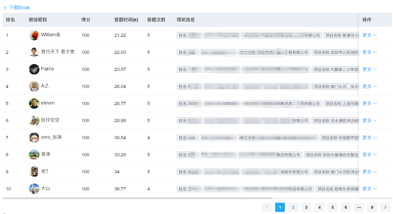Click Pakho's avatar picture
The height and width of the screenshot is (214, 393).
34,69
